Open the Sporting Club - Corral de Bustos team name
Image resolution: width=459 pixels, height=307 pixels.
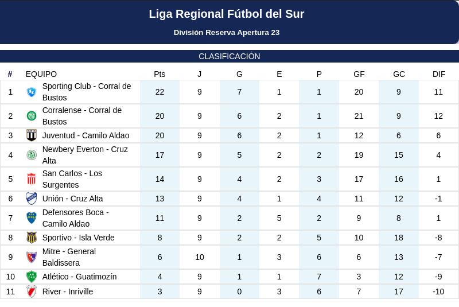(87, 92)
